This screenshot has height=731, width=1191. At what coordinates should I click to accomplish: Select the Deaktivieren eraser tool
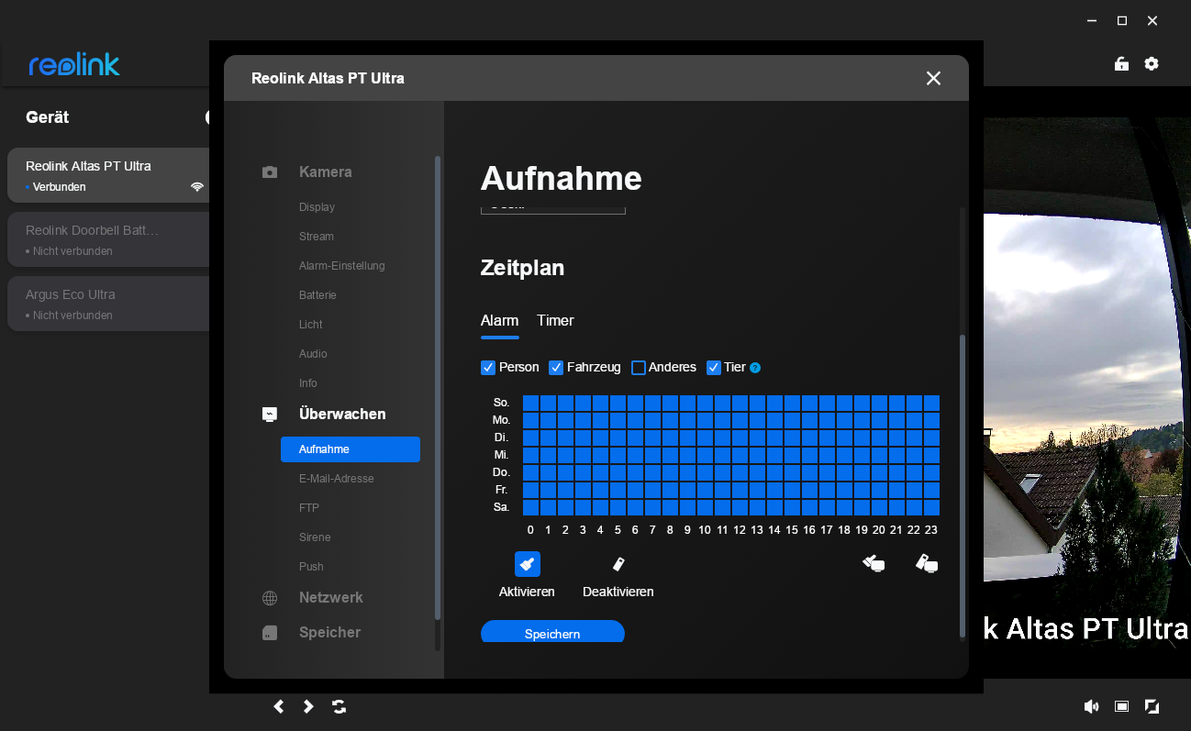tap(618, 564)
